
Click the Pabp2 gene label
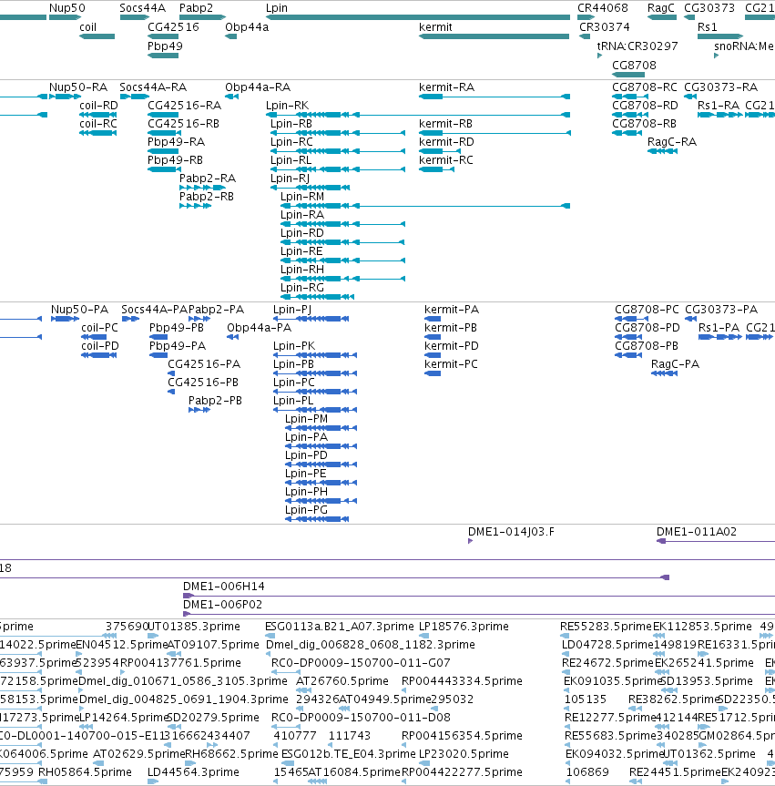[196, 8]
